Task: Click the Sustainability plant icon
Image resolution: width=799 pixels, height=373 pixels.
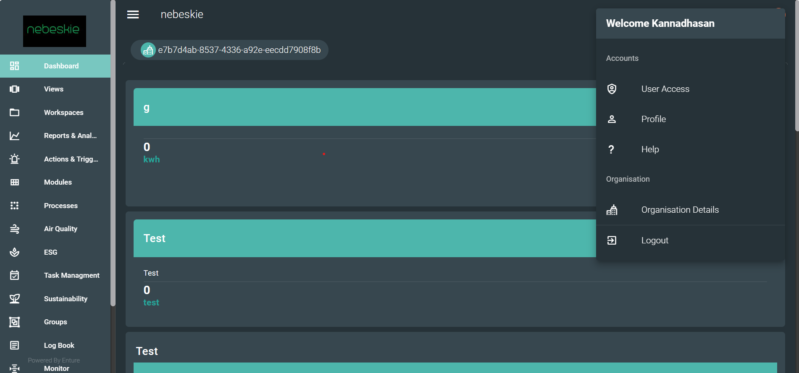Action: click(x=15, y=299)
